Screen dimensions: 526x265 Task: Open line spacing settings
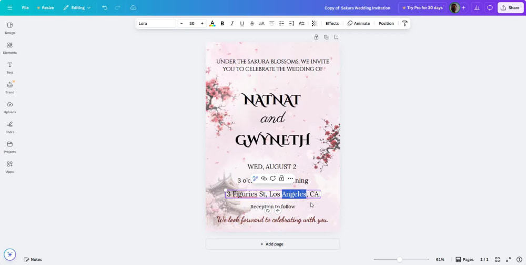(x=291, y=23)
